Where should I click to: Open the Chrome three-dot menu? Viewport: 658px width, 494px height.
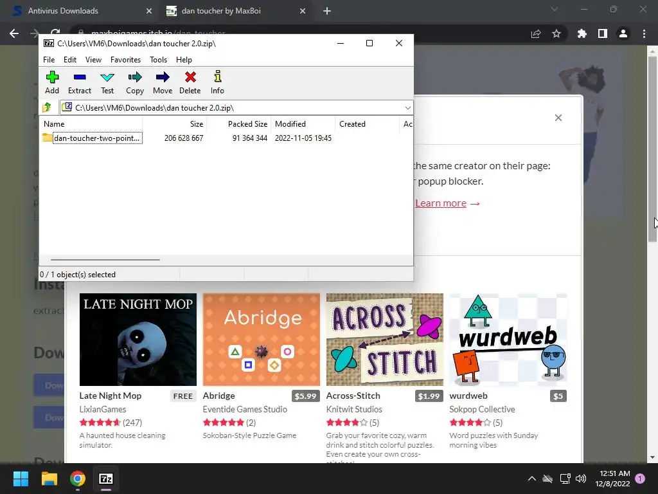[644, 33]
